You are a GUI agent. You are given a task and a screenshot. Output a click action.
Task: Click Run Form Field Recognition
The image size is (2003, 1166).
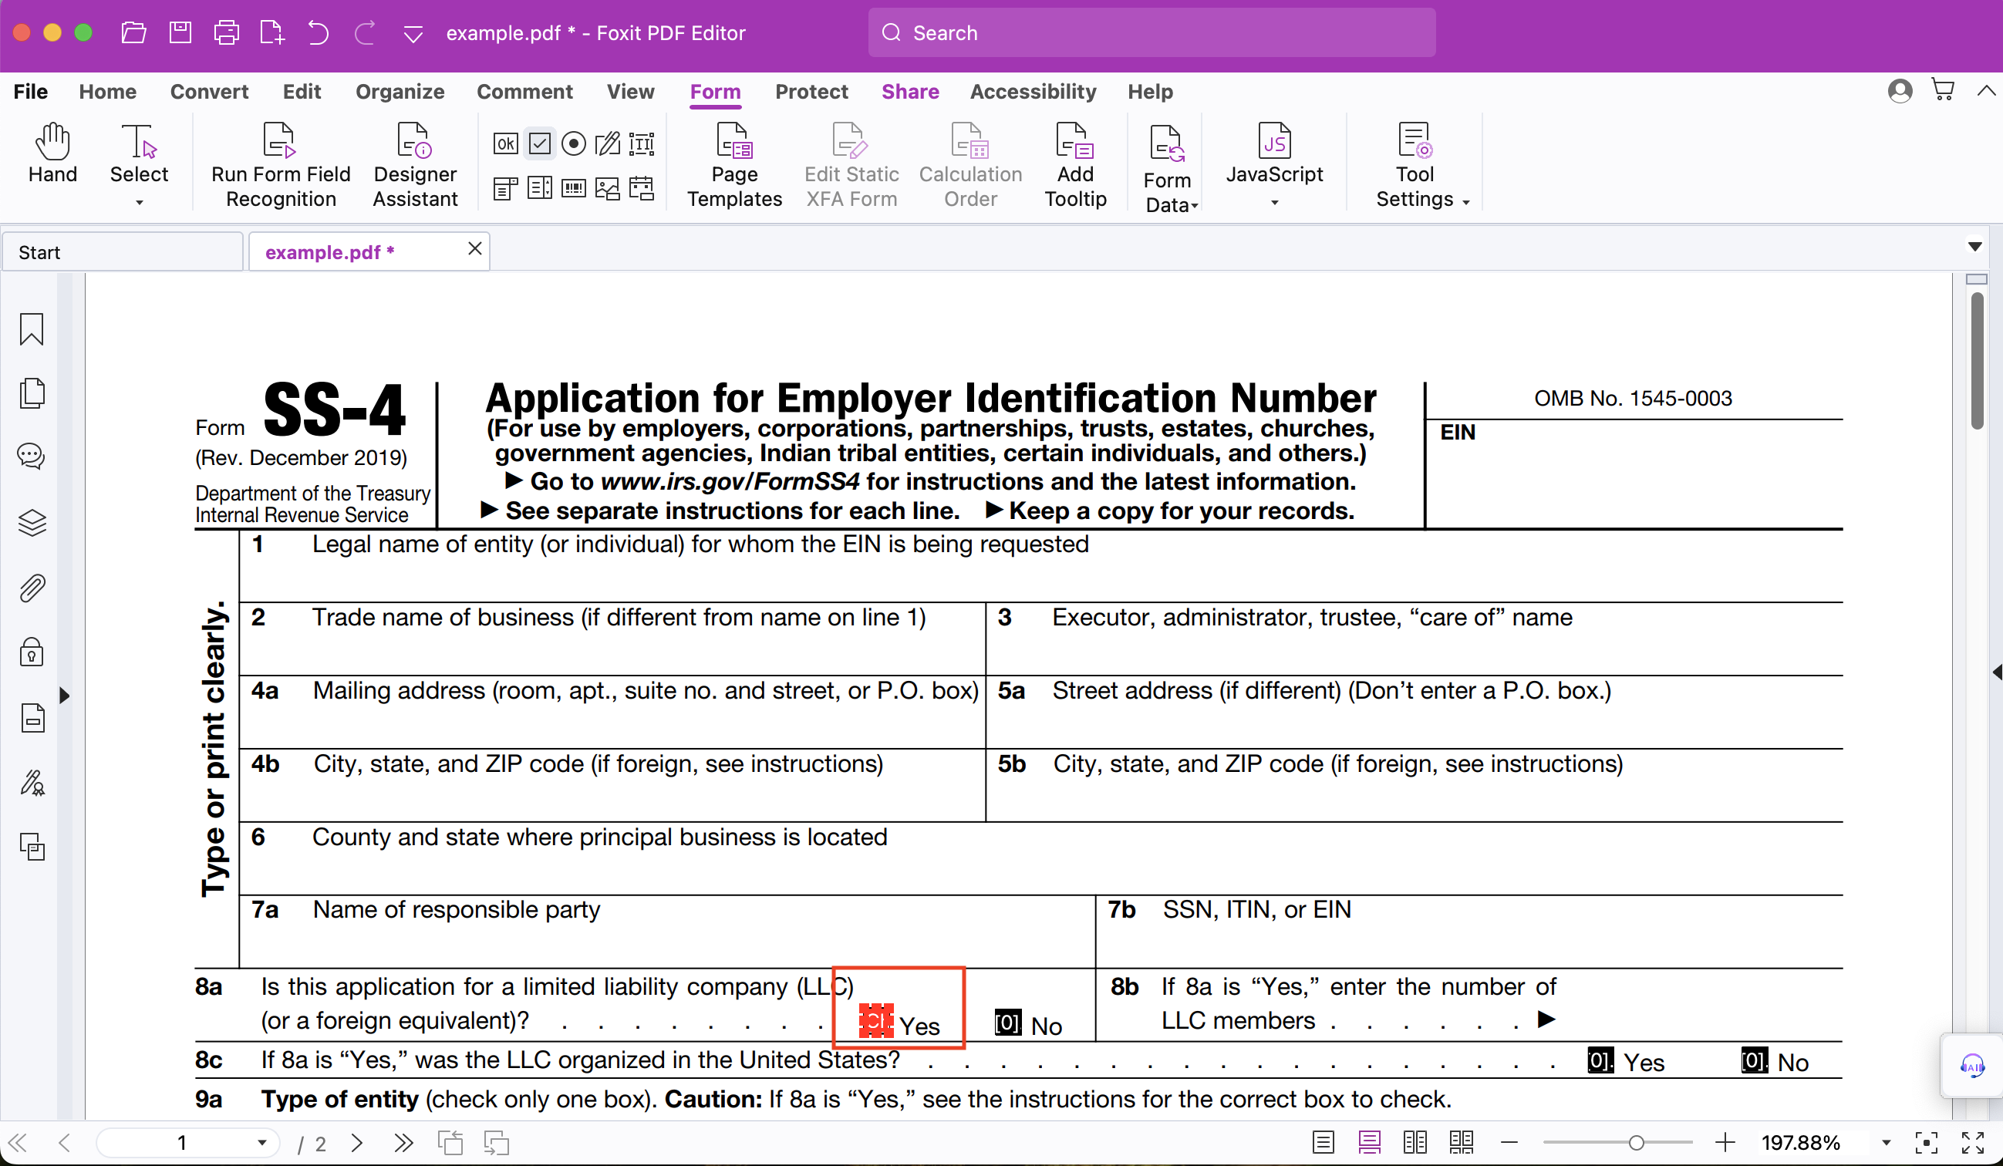[x=280, y=165]
